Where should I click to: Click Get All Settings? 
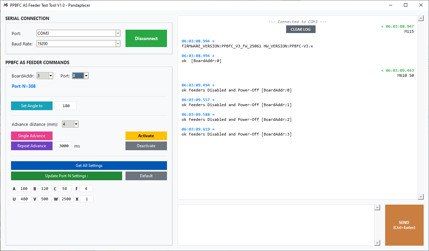click(89, 166)
